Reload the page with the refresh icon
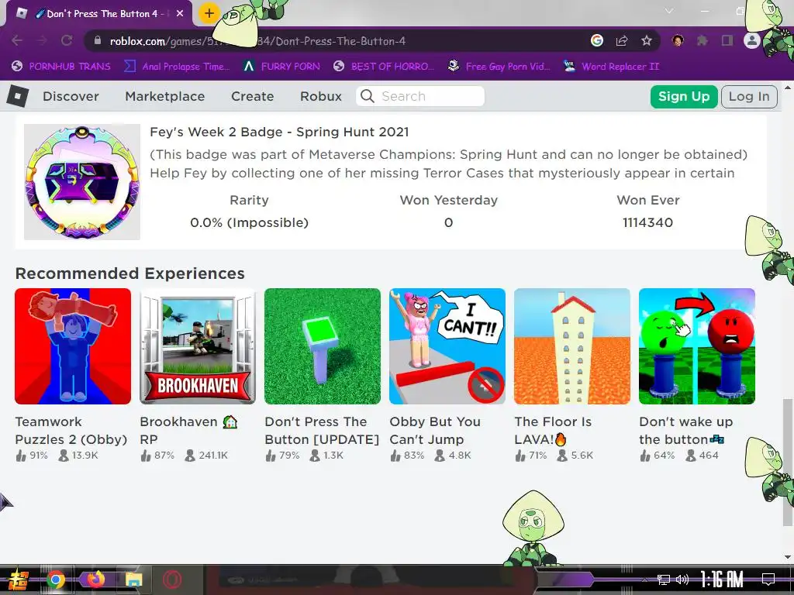Image resolution: width=794 pixels, height=595 pixels. point(67,40)
